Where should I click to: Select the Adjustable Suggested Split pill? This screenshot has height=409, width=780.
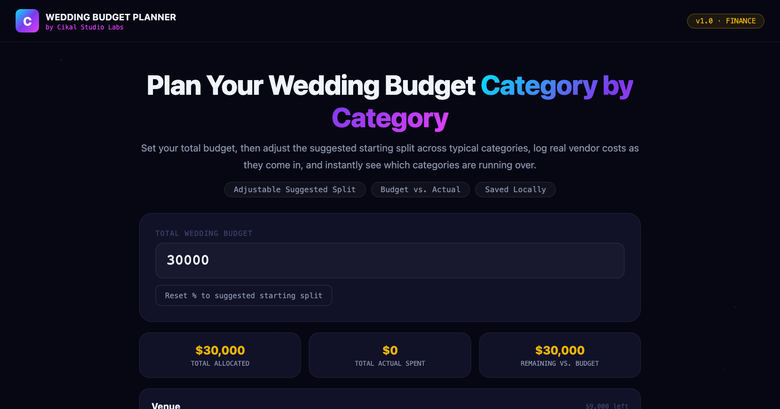point(295,190)
